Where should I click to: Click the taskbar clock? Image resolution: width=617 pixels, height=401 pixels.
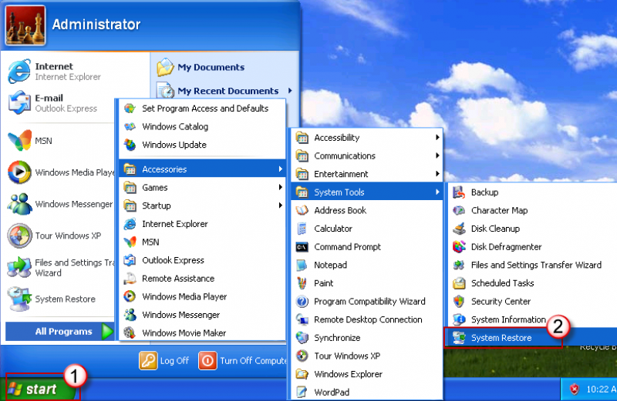(x=602, y=389)
